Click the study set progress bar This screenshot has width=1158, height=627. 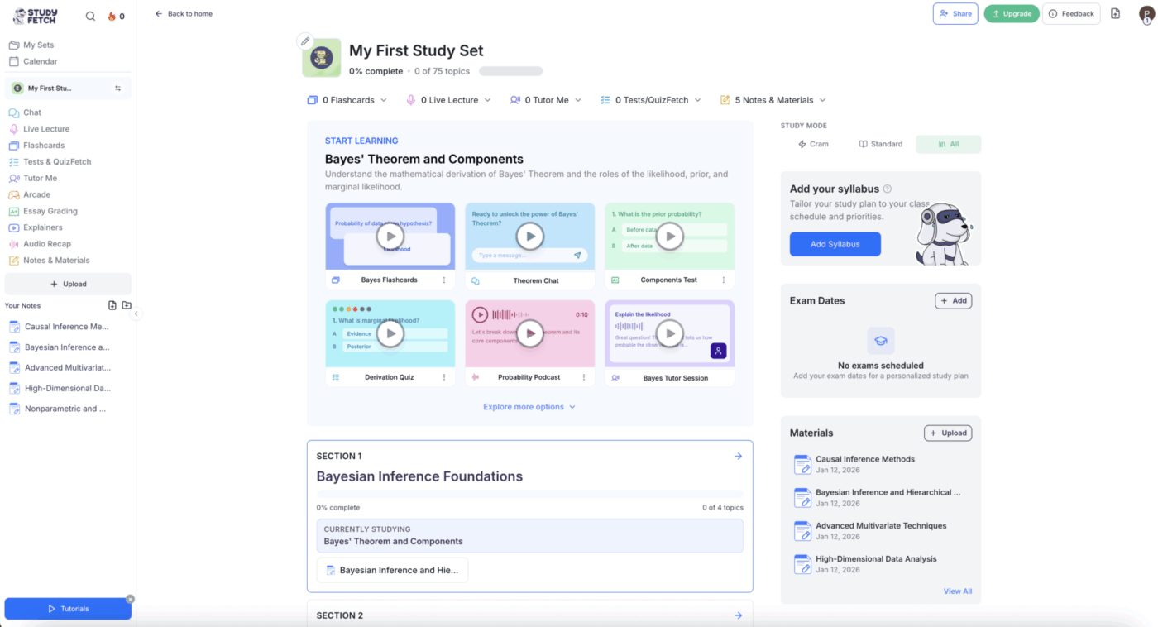pos(510,71)
